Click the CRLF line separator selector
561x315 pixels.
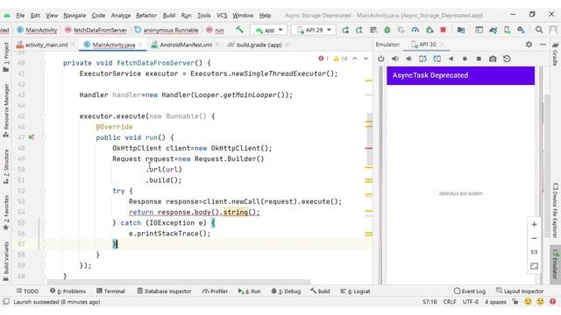coord(450,302)
